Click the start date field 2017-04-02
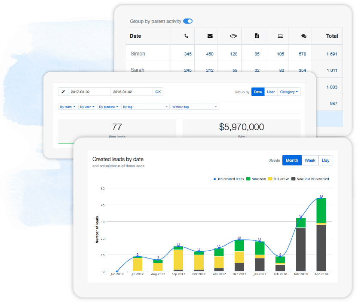358x304 pixels. [x=89, y=92]
